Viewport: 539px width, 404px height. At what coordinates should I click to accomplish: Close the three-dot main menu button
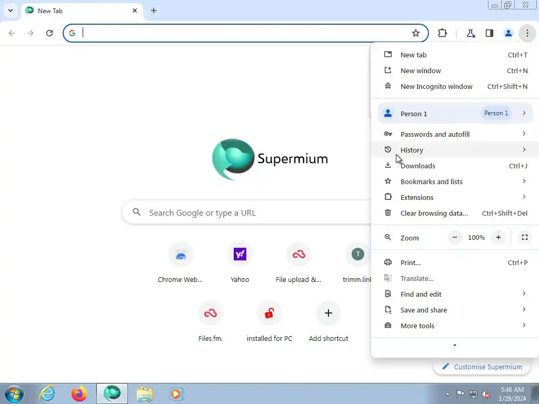click(527, 33)
